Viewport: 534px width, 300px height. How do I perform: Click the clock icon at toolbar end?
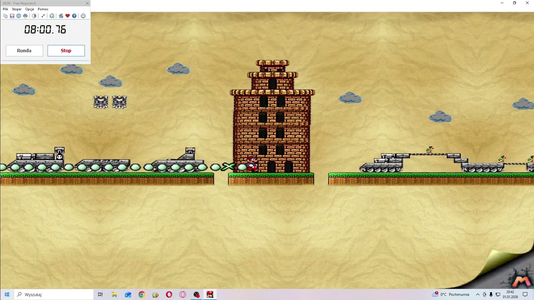(x=83, y=16)
